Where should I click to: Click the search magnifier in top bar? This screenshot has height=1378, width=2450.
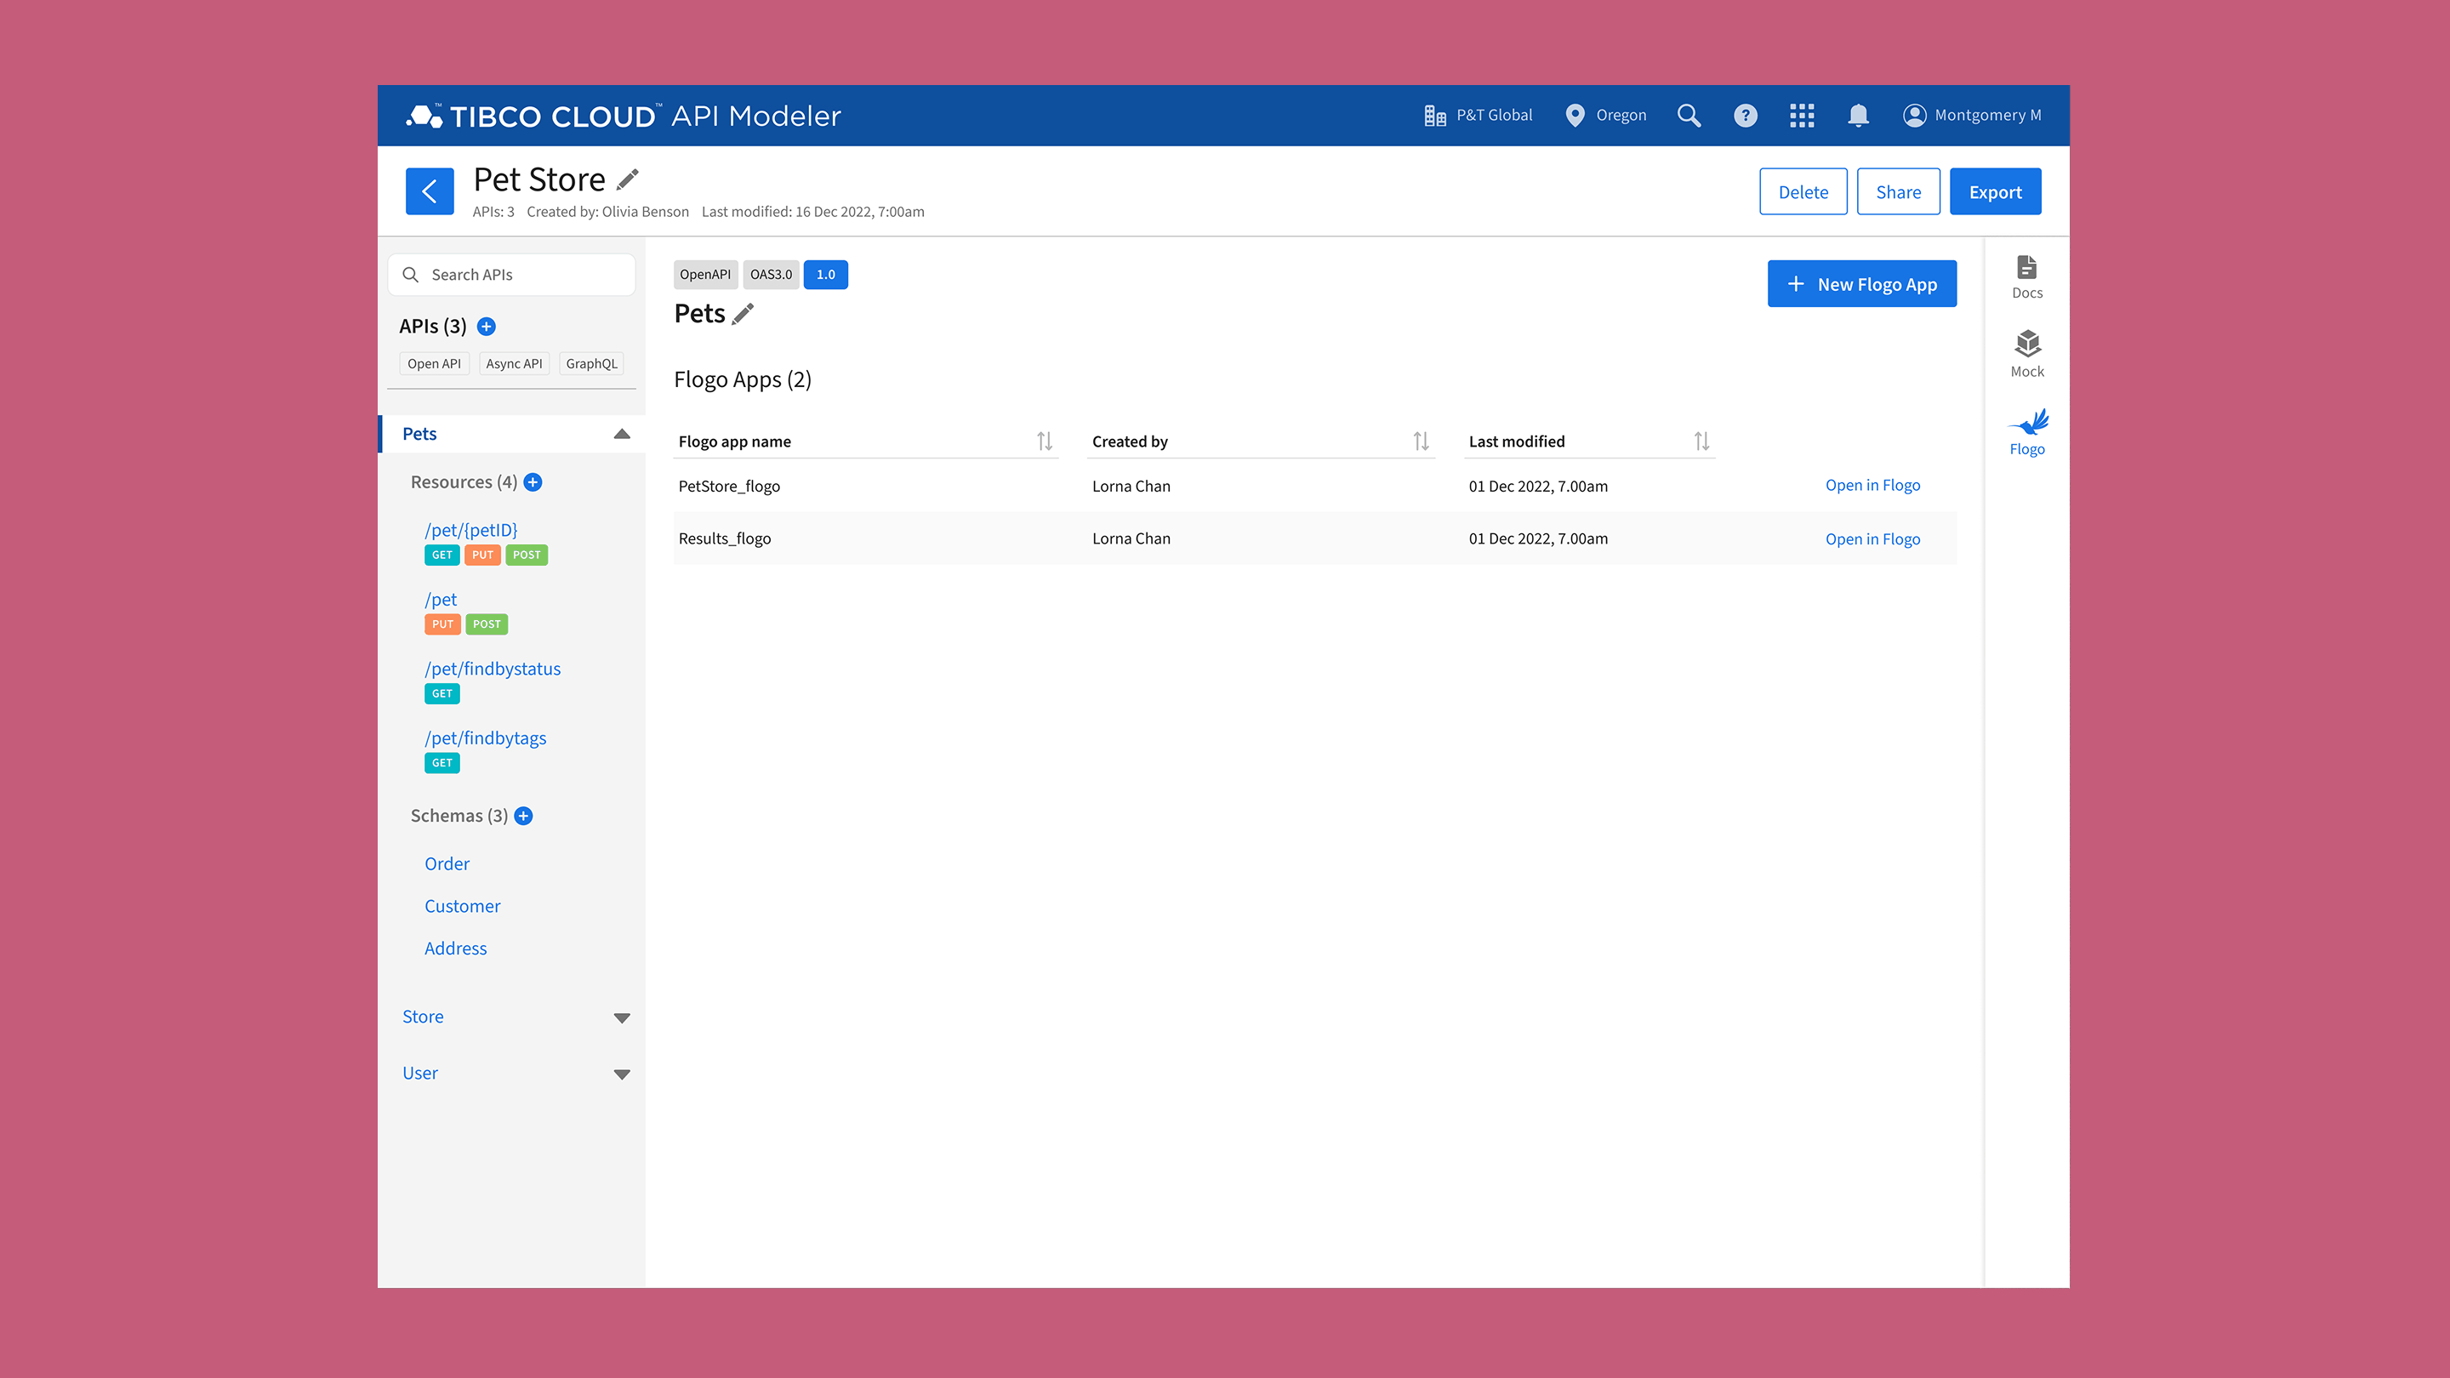[1689, 115]
